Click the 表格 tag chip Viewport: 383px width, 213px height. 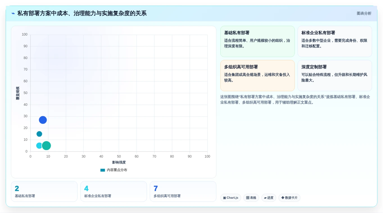[x=251, y=198]
